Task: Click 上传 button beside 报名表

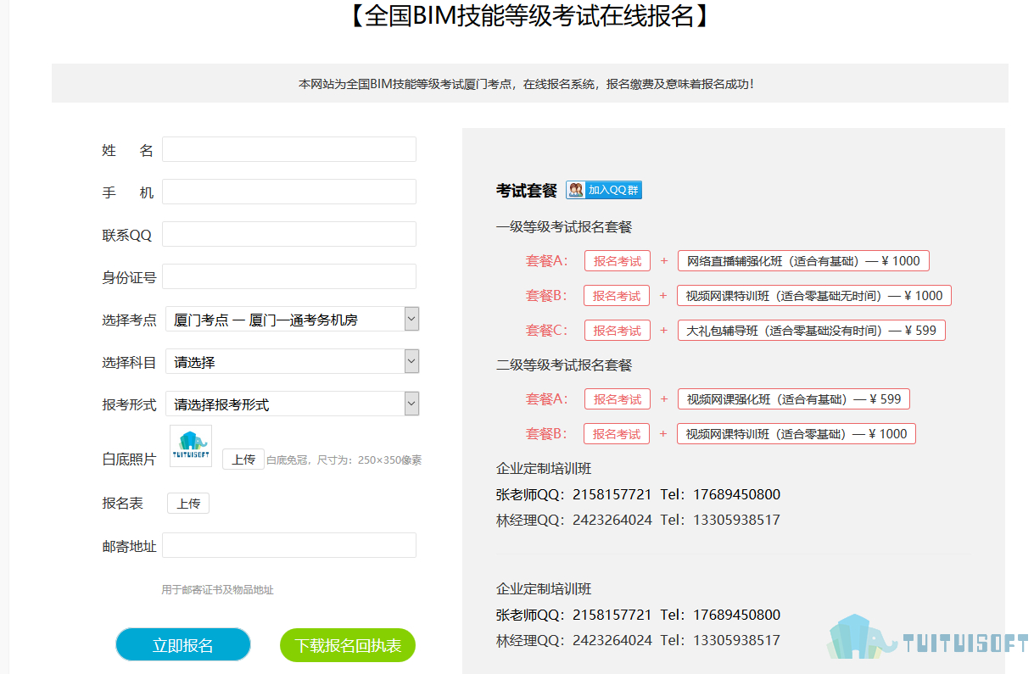Action: (x=188, y=504)
